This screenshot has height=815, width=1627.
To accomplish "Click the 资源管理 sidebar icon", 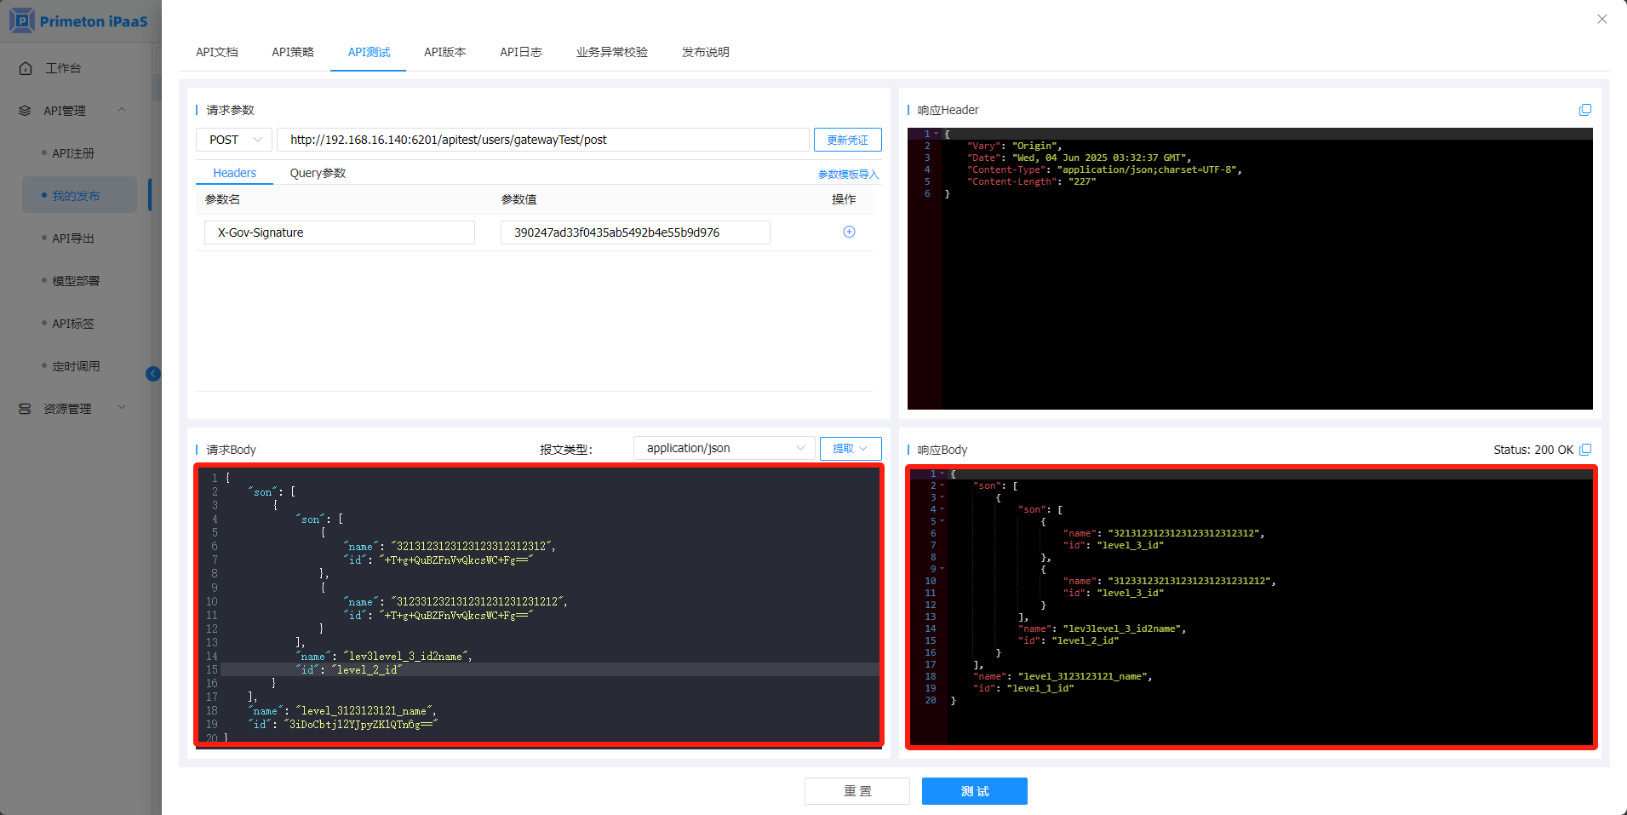I will (25, 409).
